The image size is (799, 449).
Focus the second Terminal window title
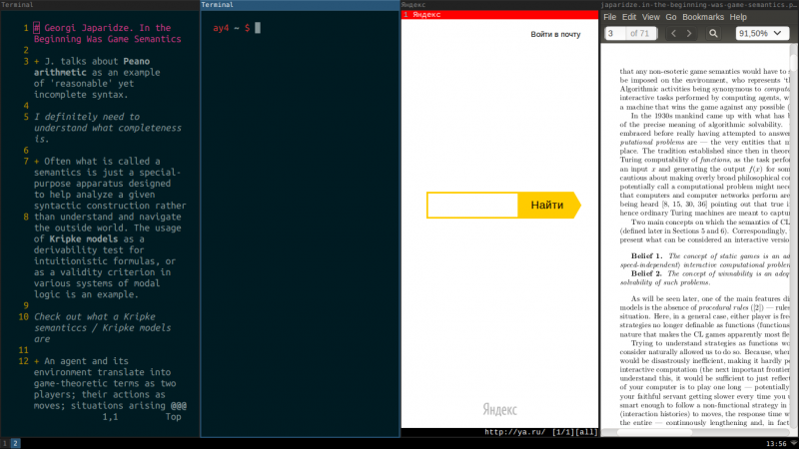point(217,5)
